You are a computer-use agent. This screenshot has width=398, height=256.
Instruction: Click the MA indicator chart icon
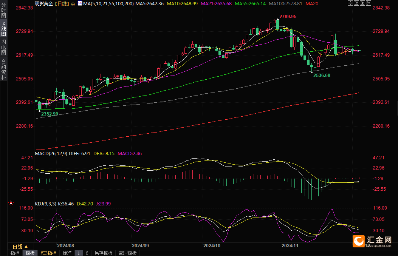pos(79,3)
